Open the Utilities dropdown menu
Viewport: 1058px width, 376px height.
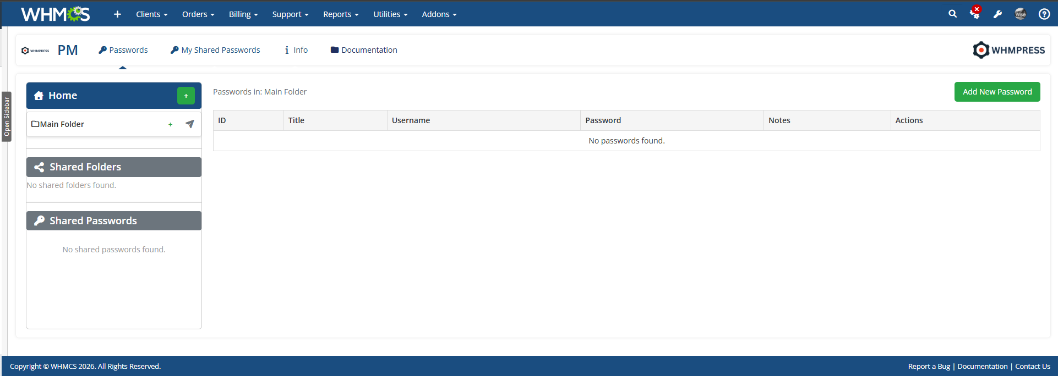pos(390,14)
